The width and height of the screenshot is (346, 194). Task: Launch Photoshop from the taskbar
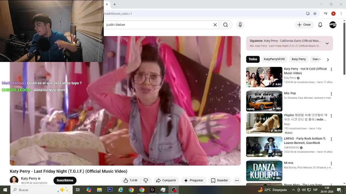click(x=110, y=190)
